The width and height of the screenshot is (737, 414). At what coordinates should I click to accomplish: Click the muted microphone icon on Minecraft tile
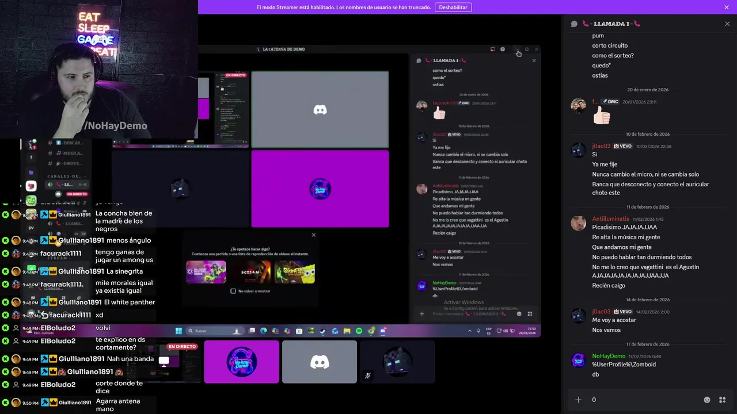point(367,376)
